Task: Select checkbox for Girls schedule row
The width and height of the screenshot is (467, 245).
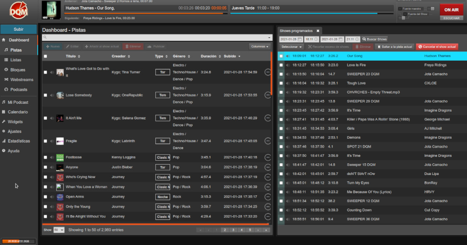Action: [x=281, y=128]
